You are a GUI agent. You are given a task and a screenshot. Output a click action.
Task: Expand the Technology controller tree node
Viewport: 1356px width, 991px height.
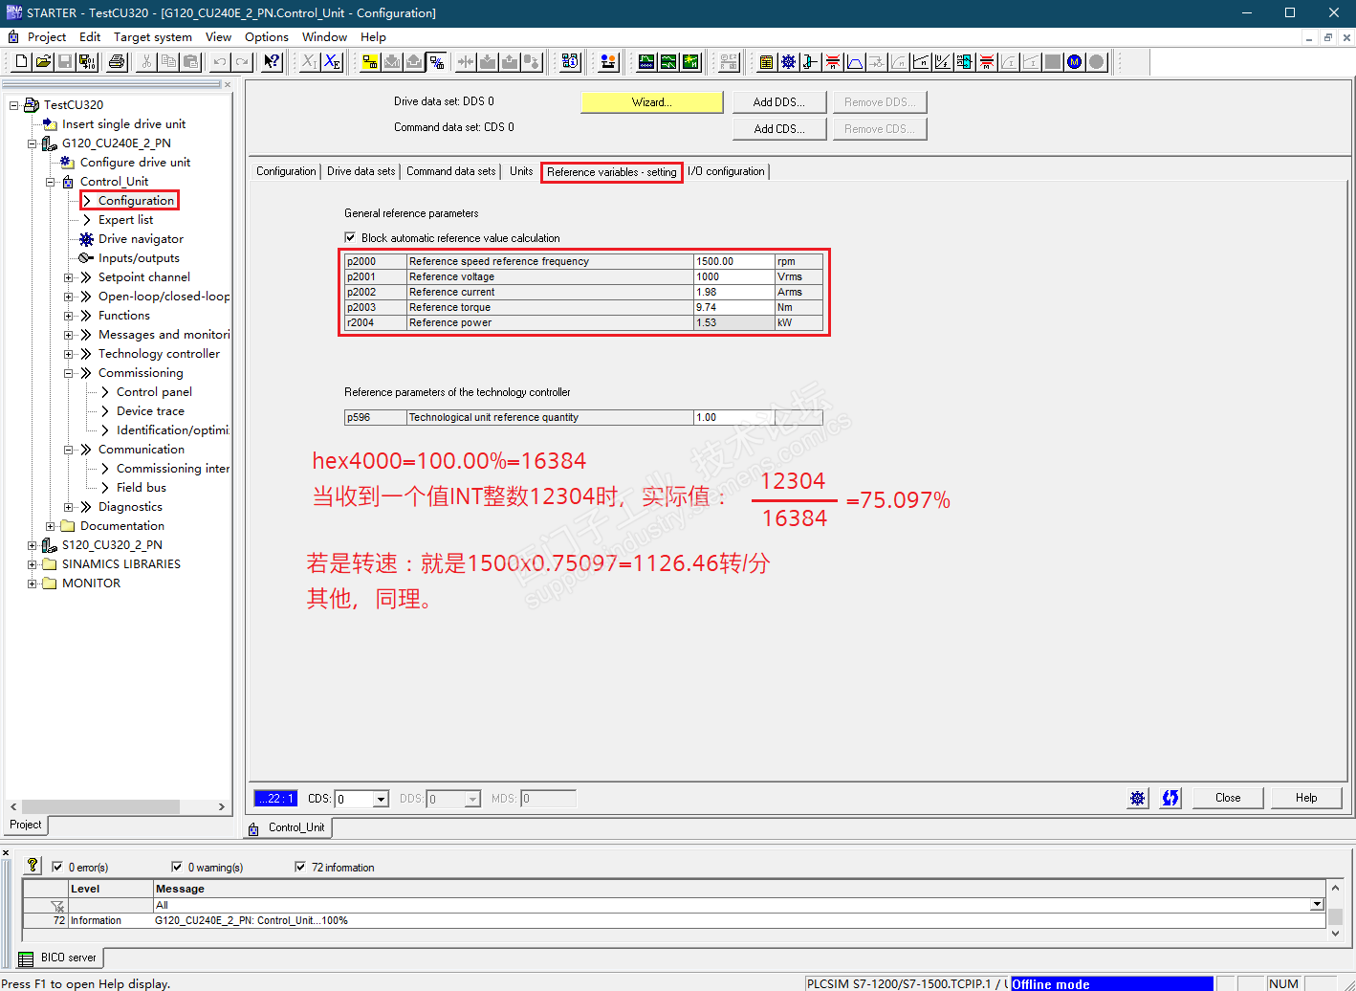(69, 354)
